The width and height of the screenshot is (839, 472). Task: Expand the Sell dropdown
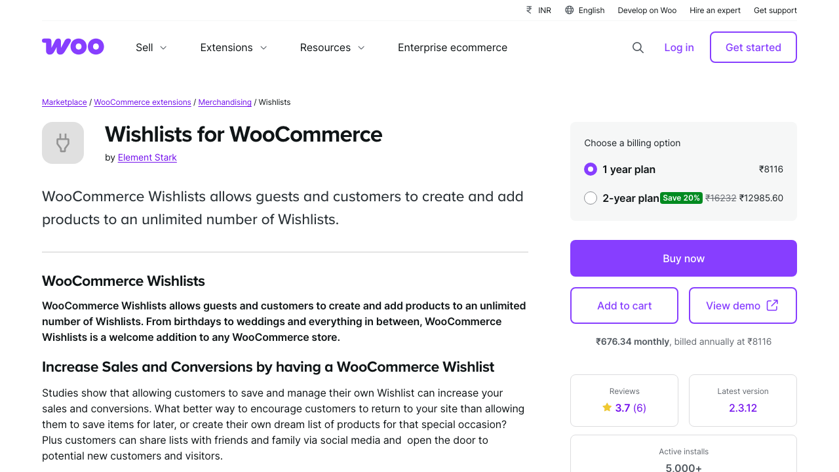(150, 47)
